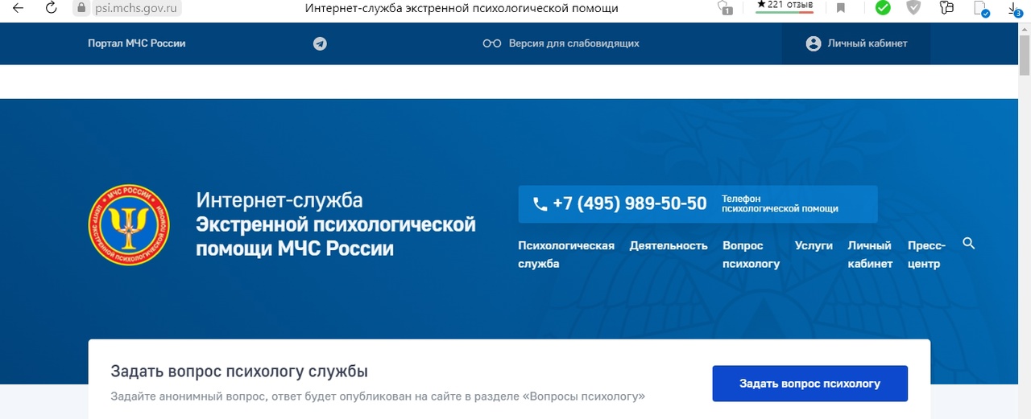Open Портал МЧС России link
The width and height of the screenshot is (1031, 419).
pyautogui.click(x=137, y=43)
